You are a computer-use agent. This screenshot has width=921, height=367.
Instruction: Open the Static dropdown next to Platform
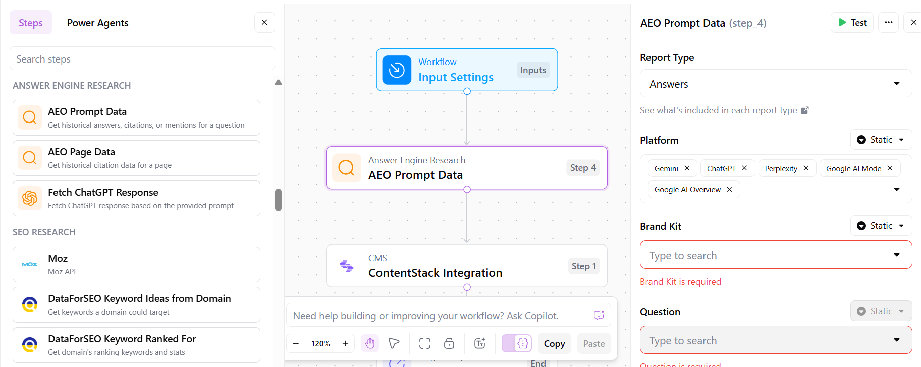click(x=881, y=140)
